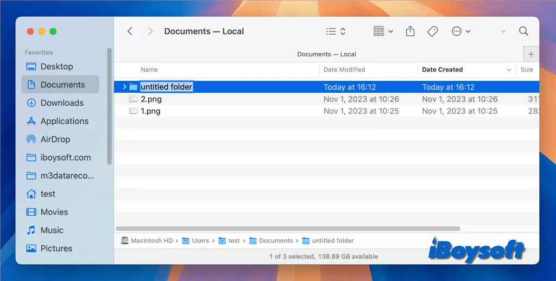Open the Finder search magnifier
556x281 pixels.
tap(523, 31)
